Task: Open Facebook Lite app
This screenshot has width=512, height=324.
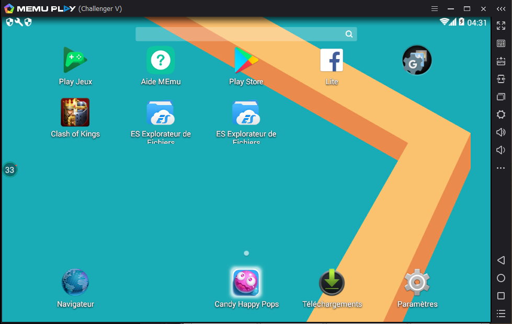Action: click(x=332, y=61)
